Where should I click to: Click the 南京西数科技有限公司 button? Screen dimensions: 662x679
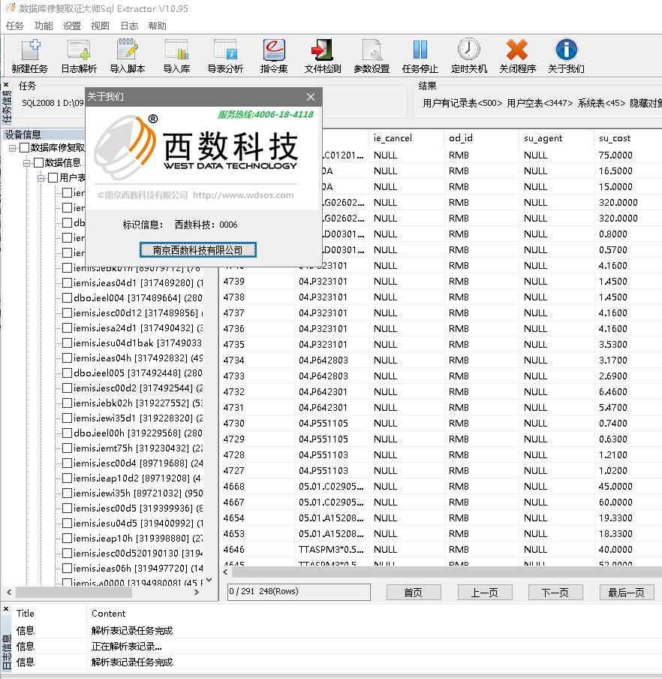click(x=197, y=250)
